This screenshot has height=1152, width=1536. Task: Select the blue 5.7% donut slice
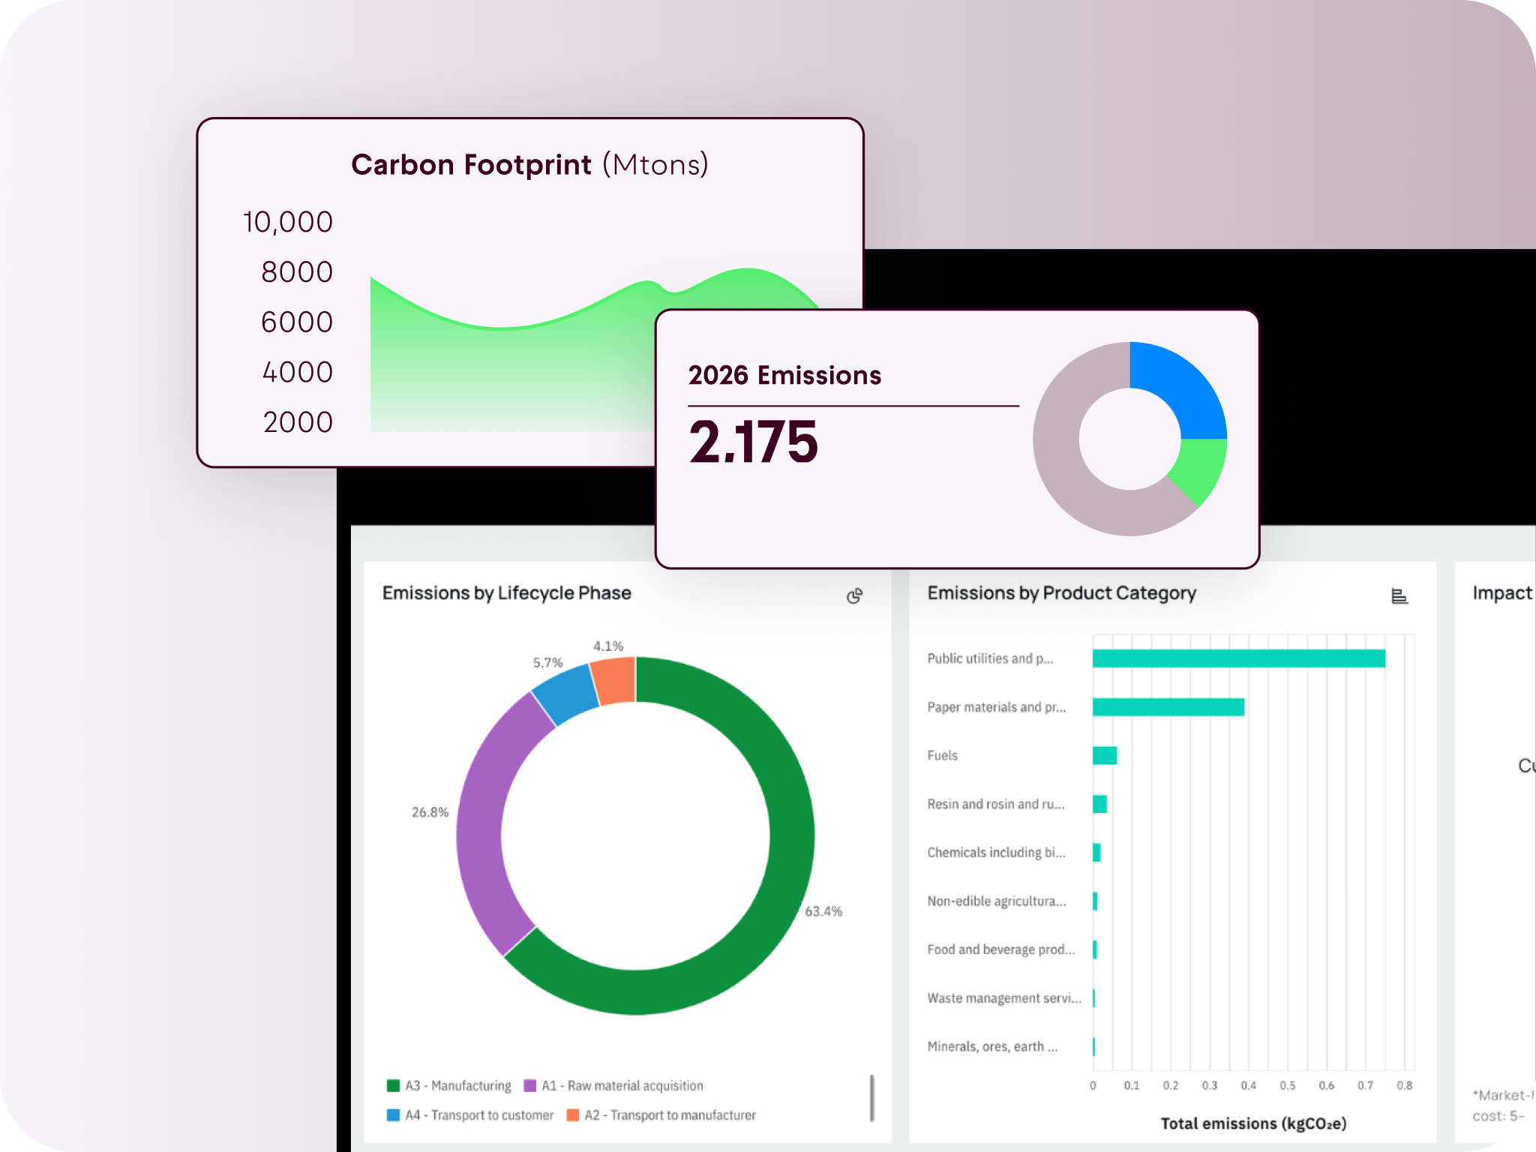[x=566, y=694]
